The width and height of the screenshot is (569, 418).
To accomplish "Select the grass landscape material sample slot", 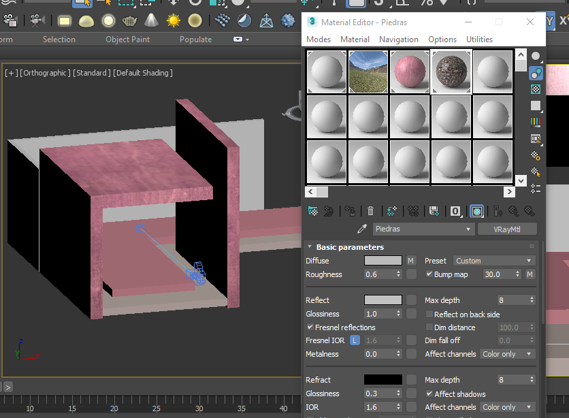I will (368, 70).
